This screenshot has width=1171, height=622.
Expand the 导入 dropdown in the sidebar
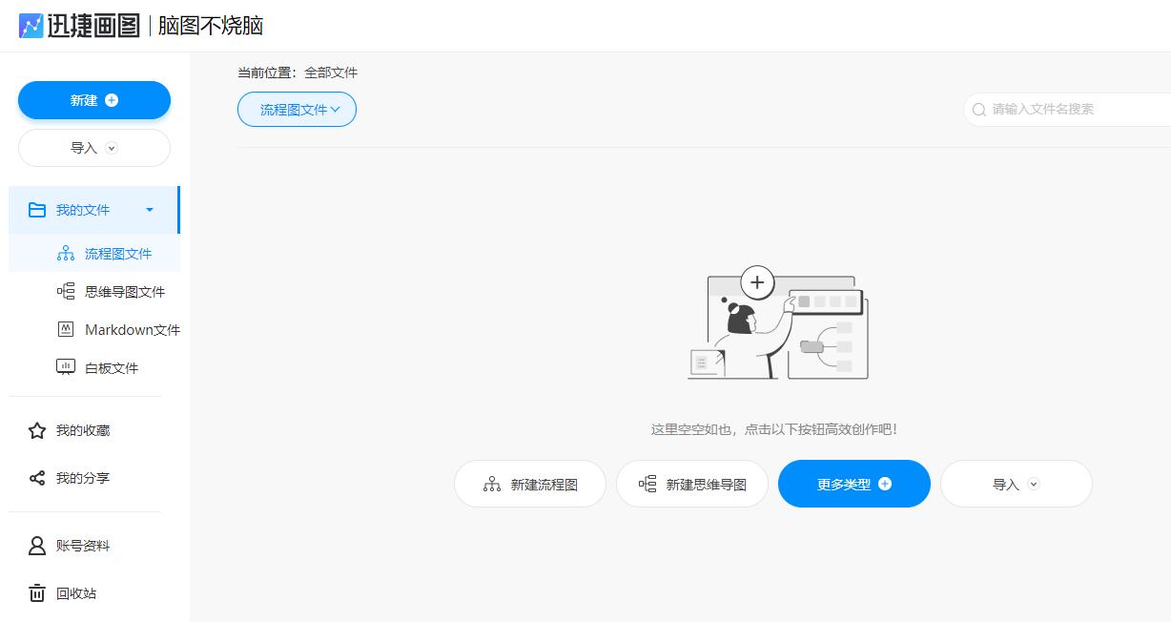tap(93, 148)
